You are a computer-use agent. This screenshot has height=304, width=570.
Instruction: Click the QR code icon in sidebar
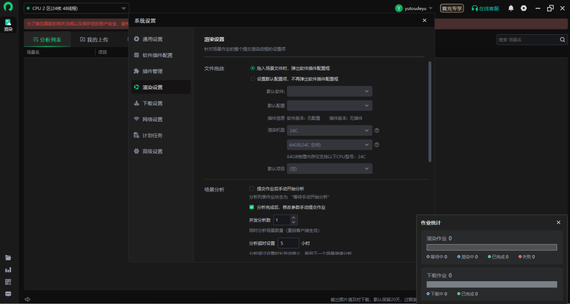(8, 282)
